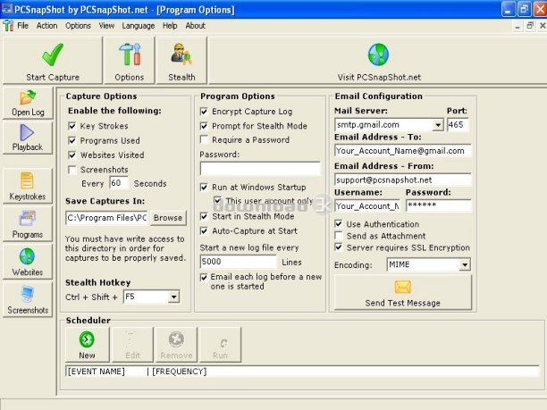Open Log folder icon in sidebar

coord(28,104)
